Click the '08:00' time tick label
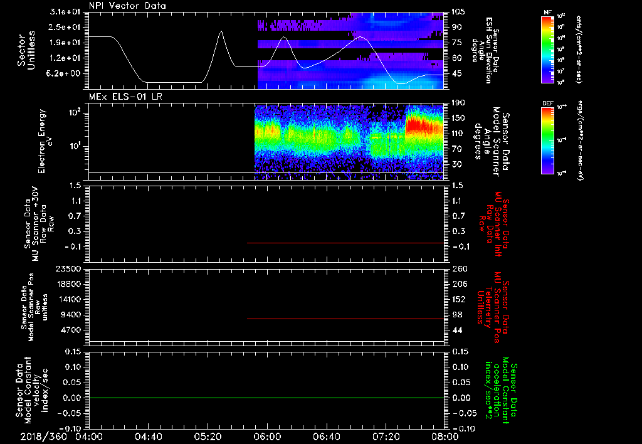The width and height of the screenshot is (642, 444). pyautogui.click(x=445, y=436)
